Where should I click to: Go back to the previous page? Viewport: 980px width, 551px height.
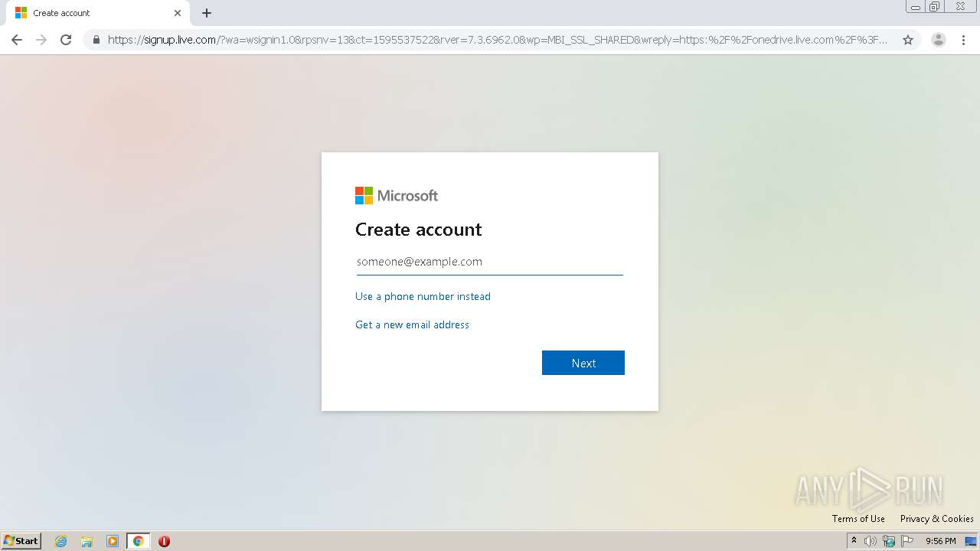(17, 40)
